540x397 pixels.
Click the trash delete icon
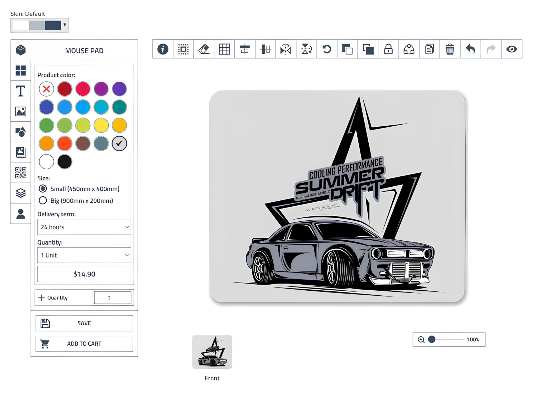(x=450, y=49)
